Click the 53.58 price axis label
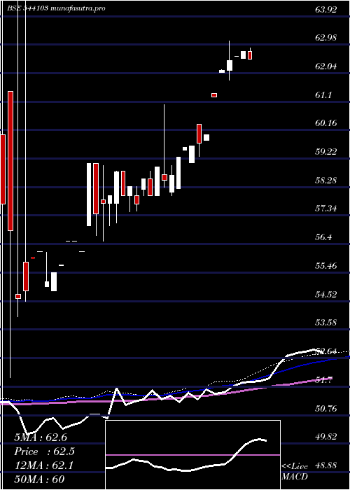350x490 pixels. pyautogui.click(x=326, y=323)
